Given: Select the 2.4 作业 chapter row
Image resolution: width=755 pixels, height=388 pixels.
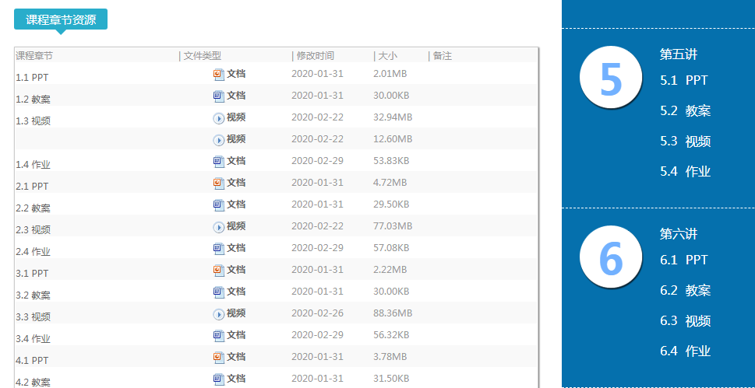Looking at the screenshot, I should (x=33, y=252).
